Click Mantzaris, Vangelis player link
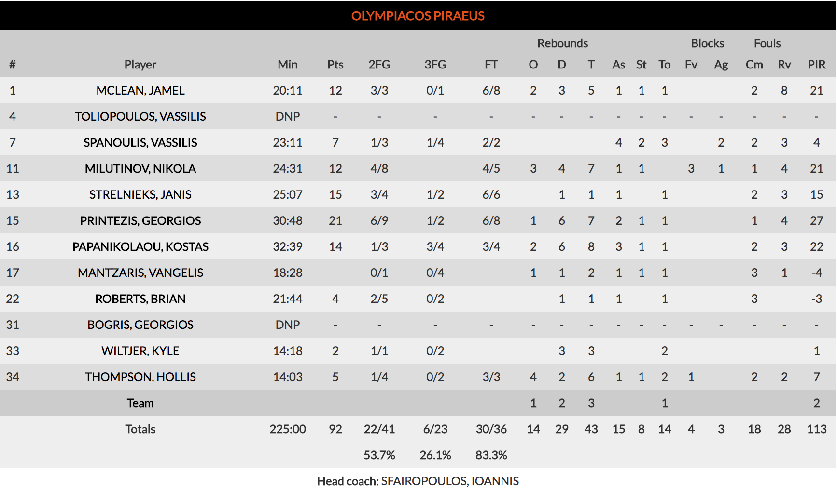Screen dimensions: 837x491 tap(140, 273)
